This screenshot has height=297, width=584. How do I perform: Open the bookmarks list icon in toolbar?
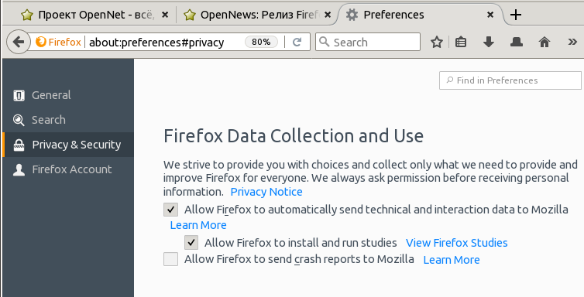point(461,42)
